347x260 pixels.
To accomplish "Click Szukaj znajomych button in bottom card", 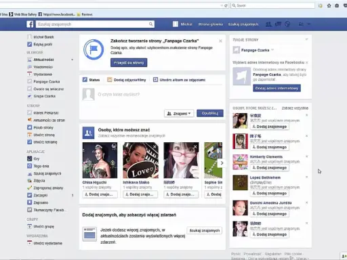I will [205, 230].
